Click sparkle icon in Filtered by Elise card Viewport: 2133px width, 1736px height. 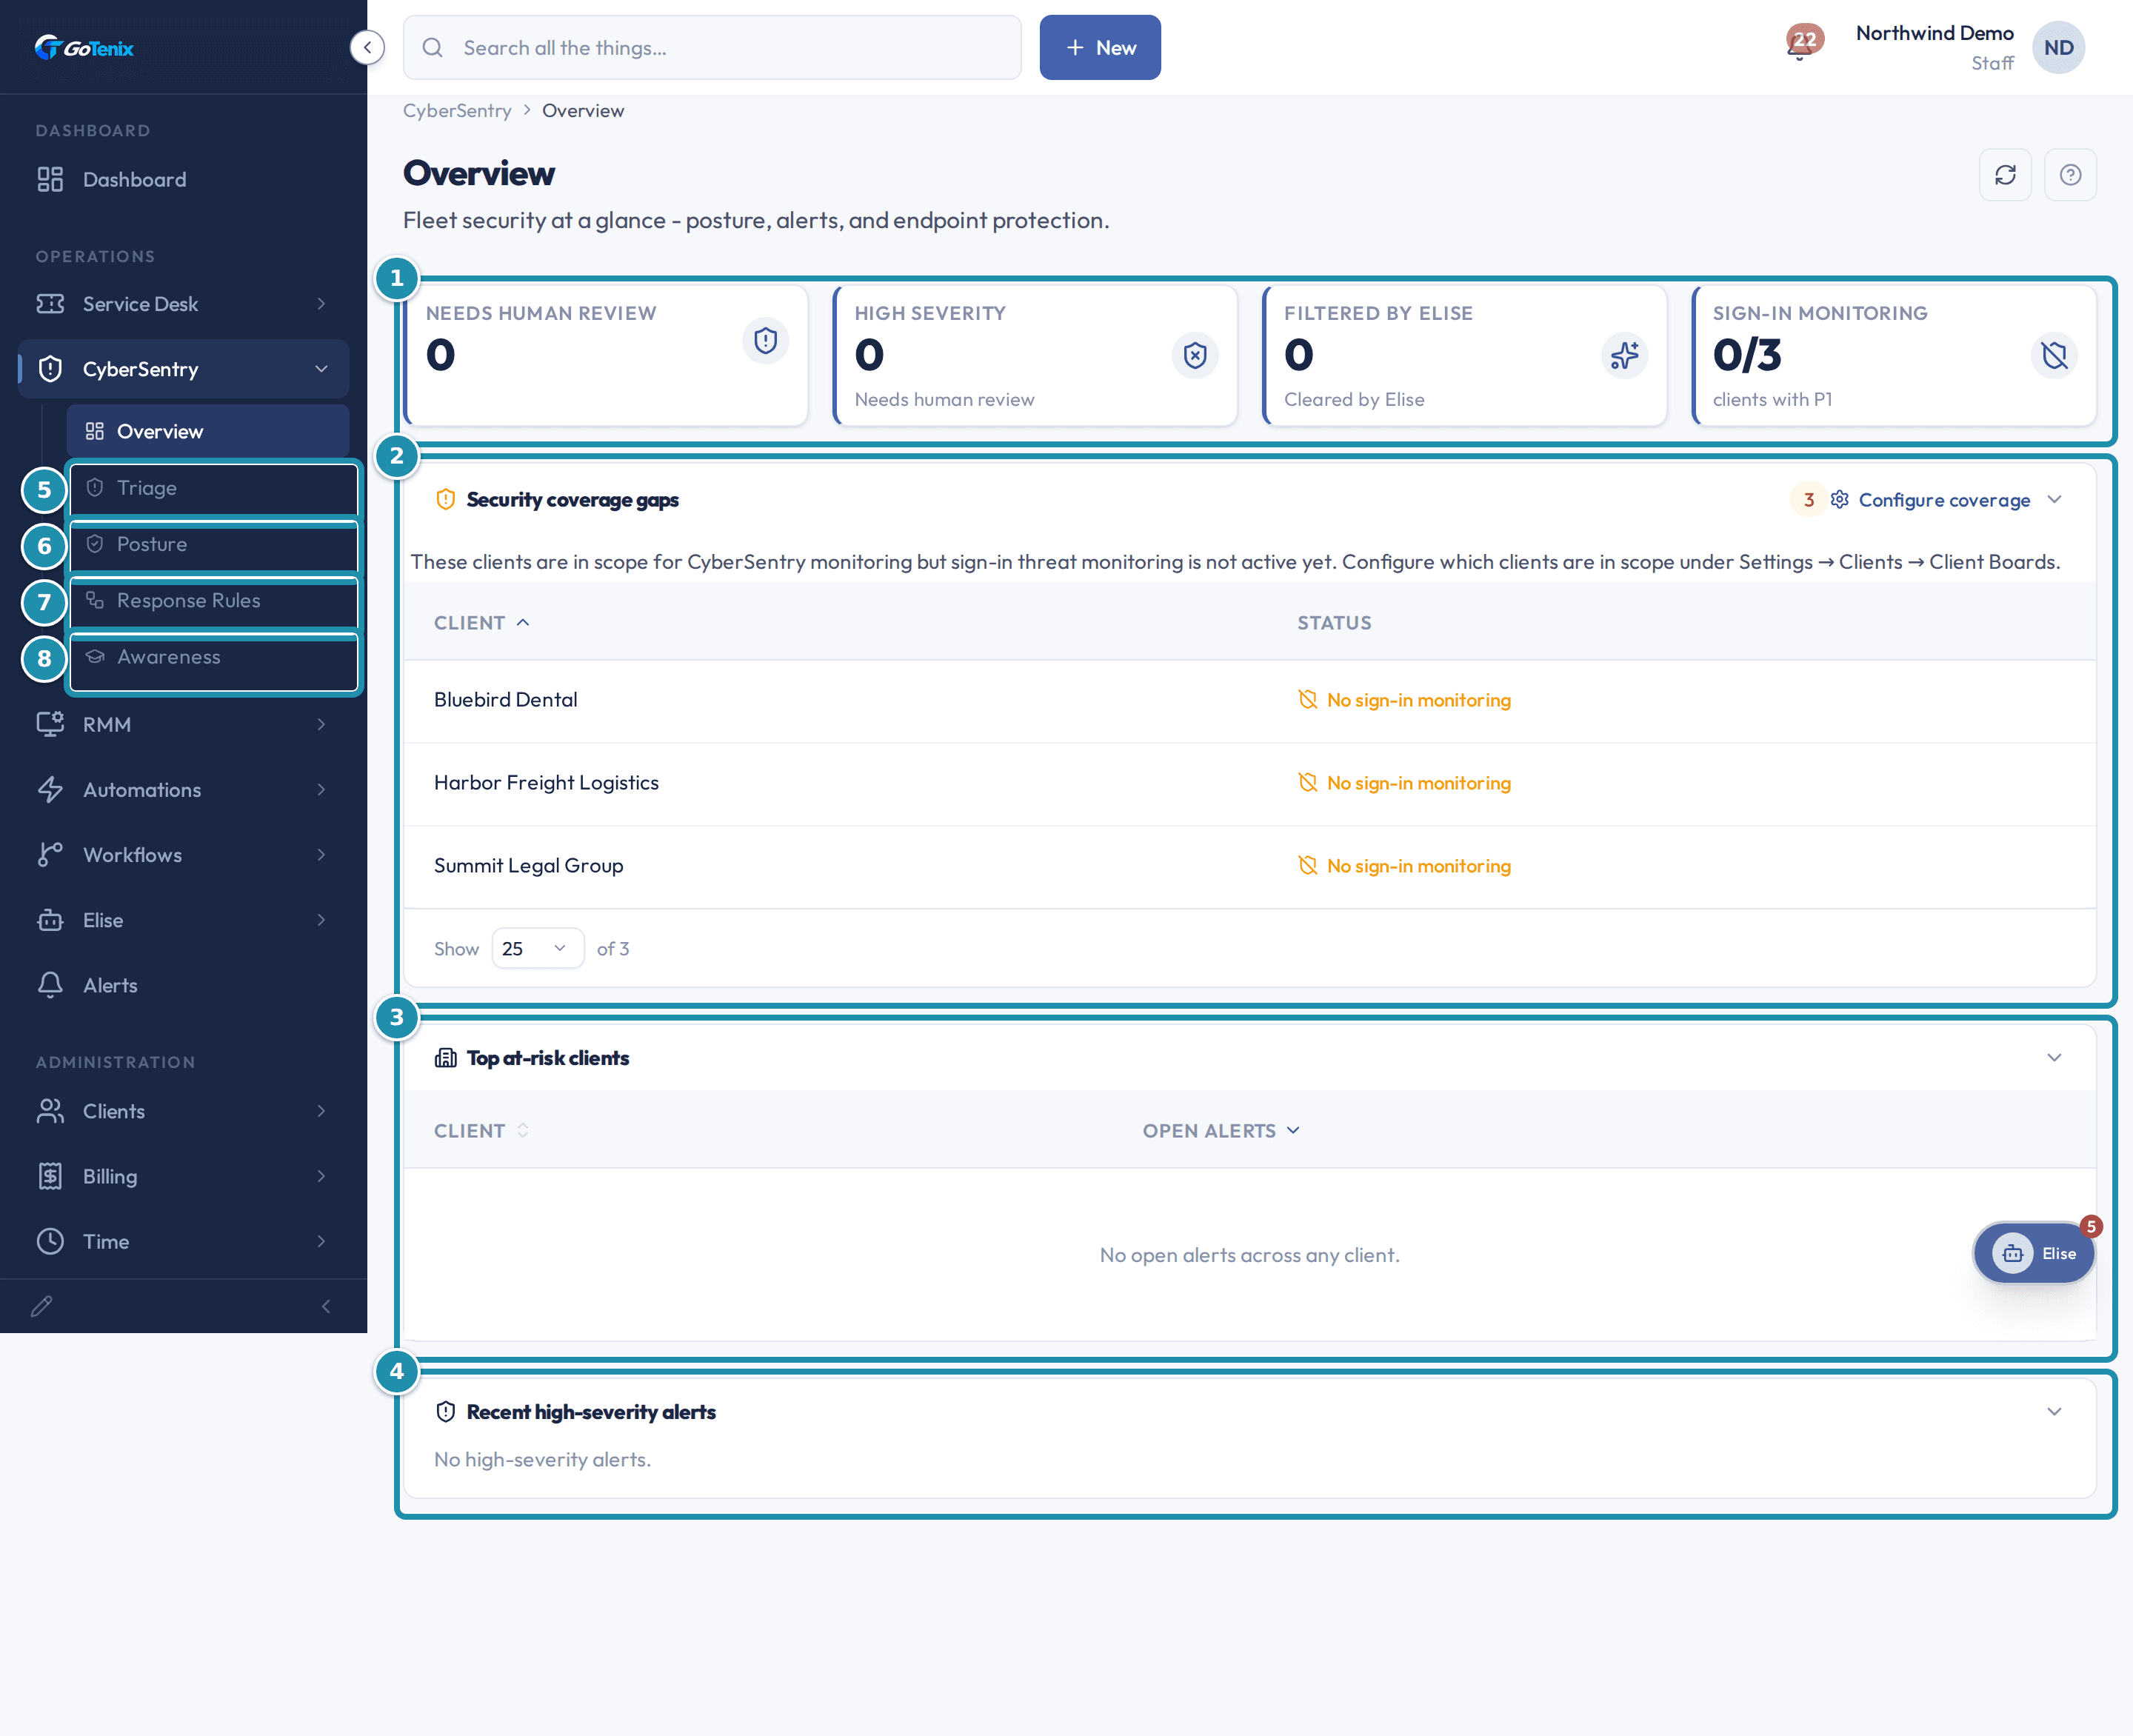1624,355
